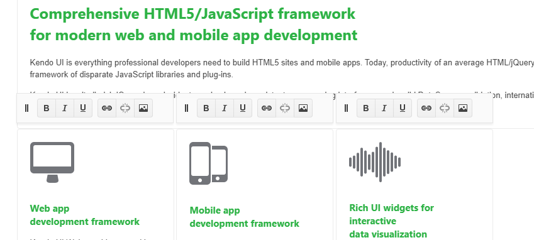Click the Rich UI widgets heading text
The image size is (534, 240).
coord(392,221)
